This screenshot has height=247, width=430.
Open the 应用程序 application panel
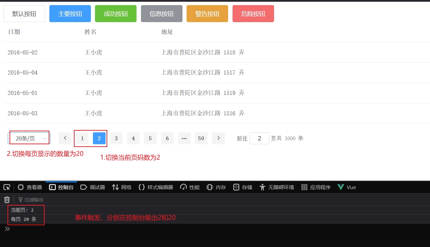pos(316,187)
